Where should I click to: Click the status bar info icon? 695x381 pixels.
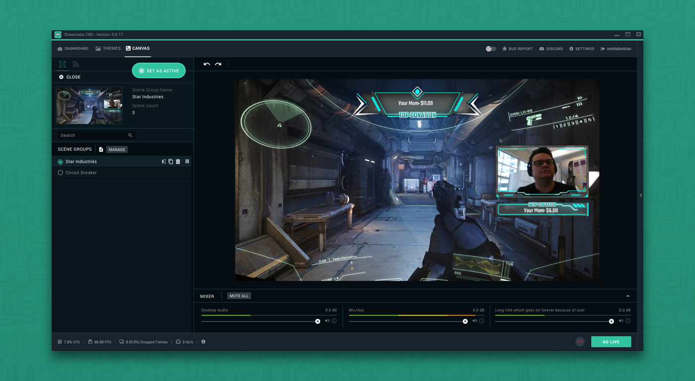click(204, 342)
